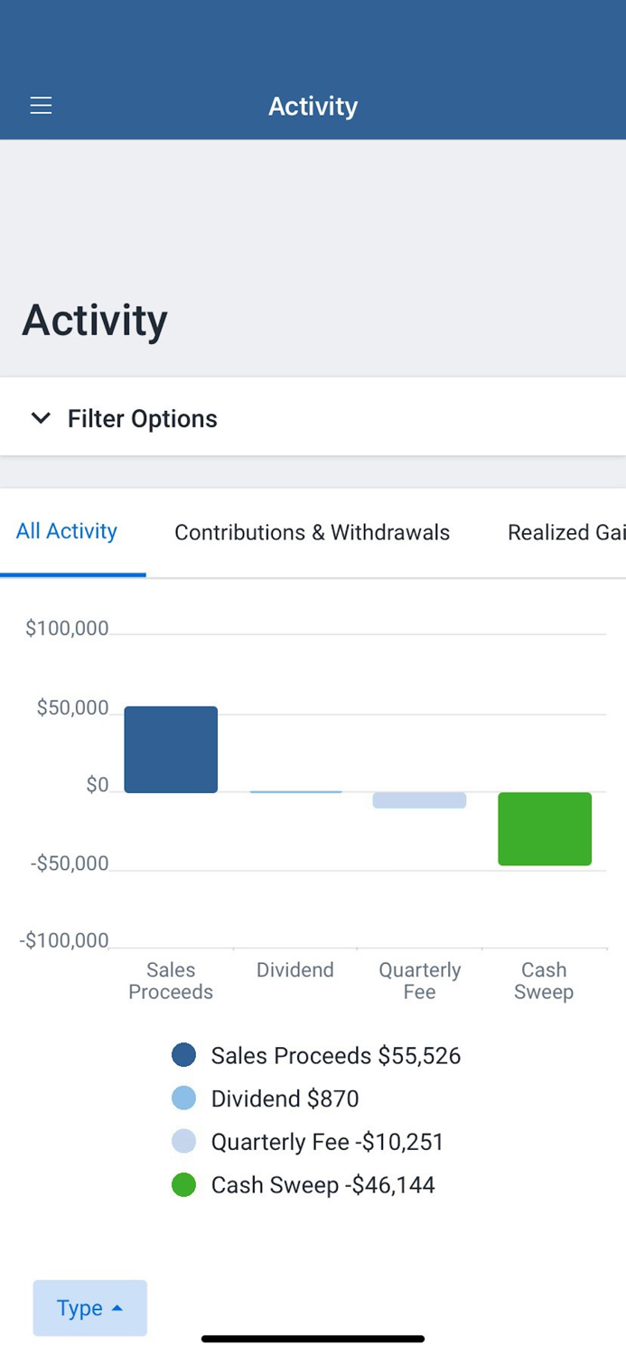Screen dimensions: 626x1355
Task: Select the partially visible Realized Gains tab
Action: pos(565,533)
